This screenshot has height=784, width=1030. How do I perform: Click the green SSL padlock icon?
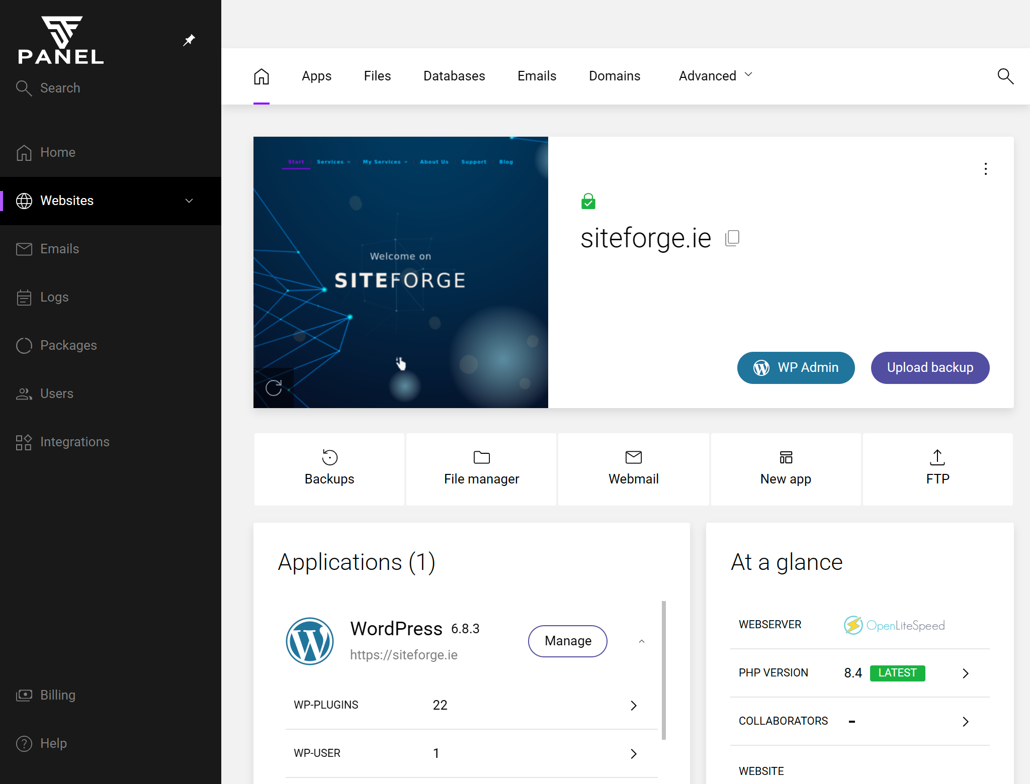click(588, 202)
